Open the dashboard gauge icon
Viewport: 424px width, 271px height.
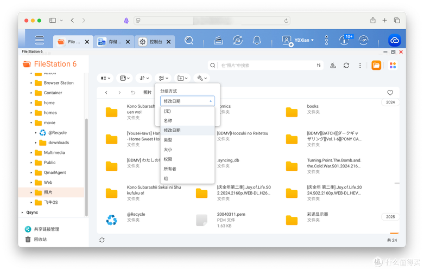coord(363,41)
